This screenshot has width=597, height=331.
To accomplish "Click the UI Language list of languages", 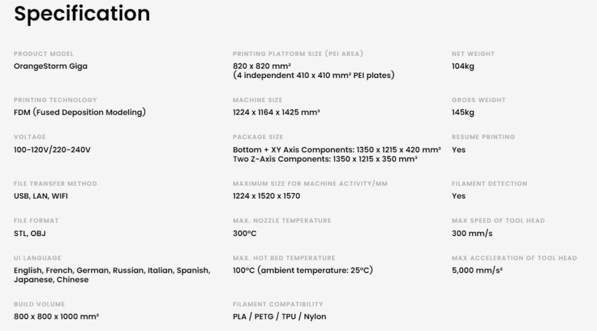I will point(112,274).
